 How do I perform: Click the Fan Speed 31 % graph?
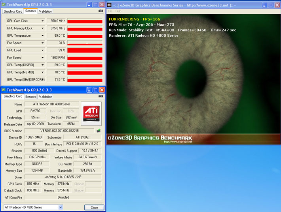(85, 43)
